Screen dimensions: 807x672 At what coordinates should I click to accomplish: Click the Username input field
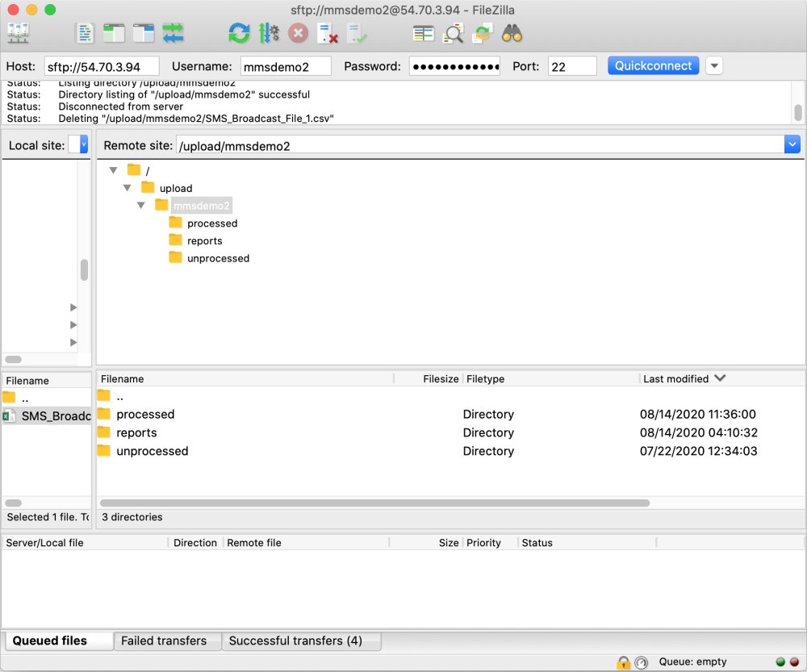coord(286,66)
